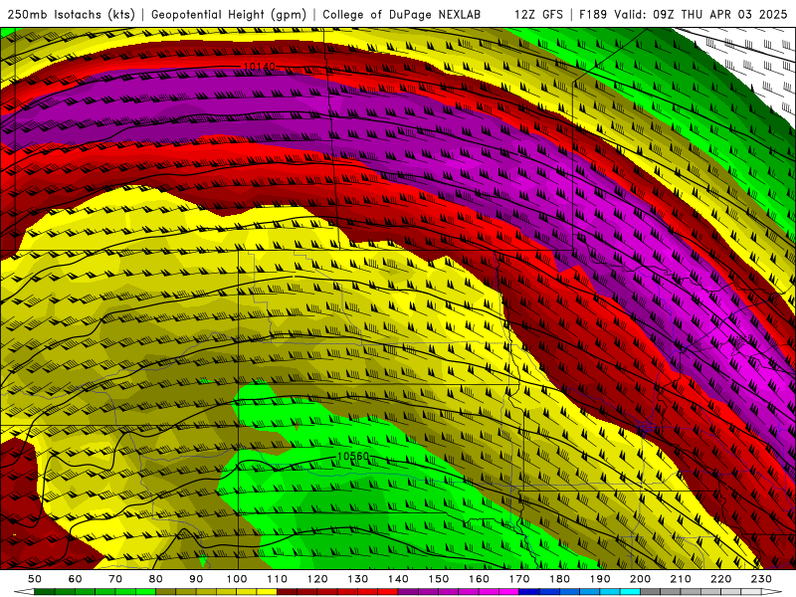Click the '60' color bar label

(x=75, y=579)
